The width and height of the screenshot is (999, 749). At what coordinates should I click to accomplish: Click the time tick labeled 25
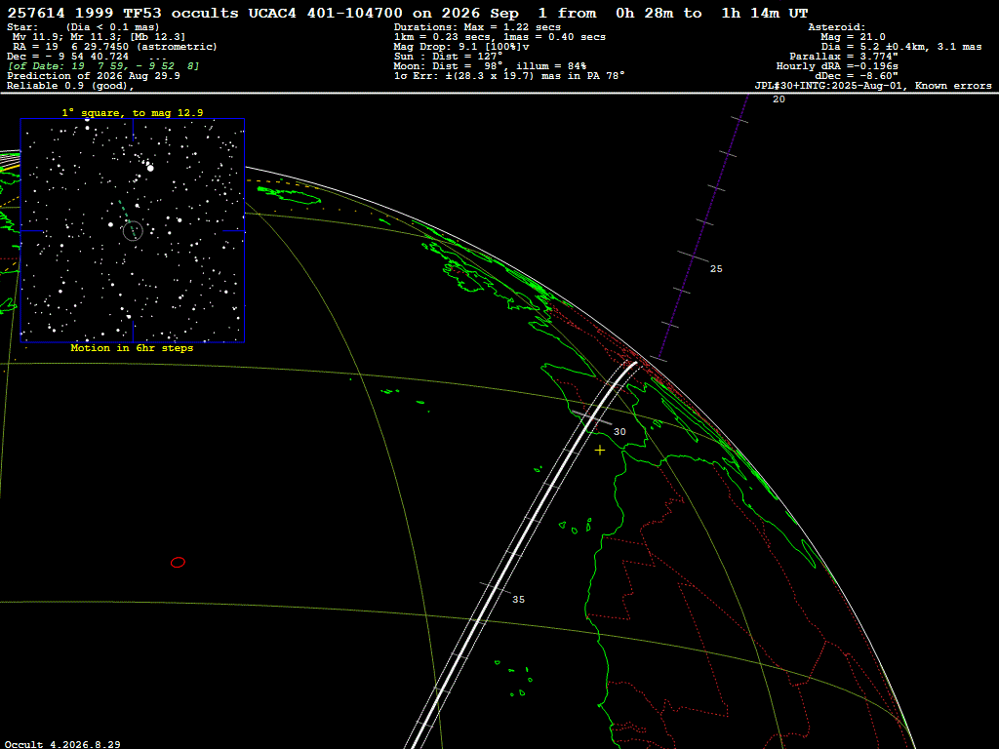pos(716,269)
